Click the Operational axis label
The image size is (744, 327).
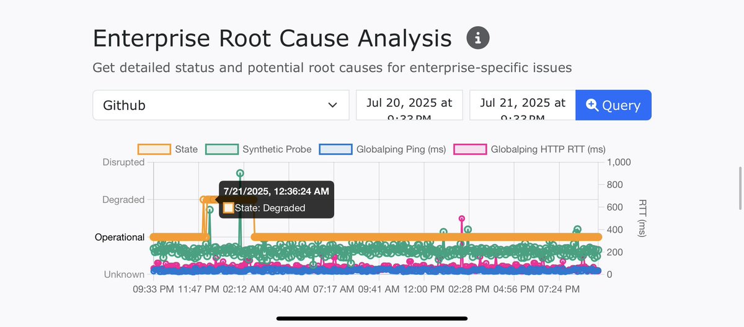(x=120, y=237)
